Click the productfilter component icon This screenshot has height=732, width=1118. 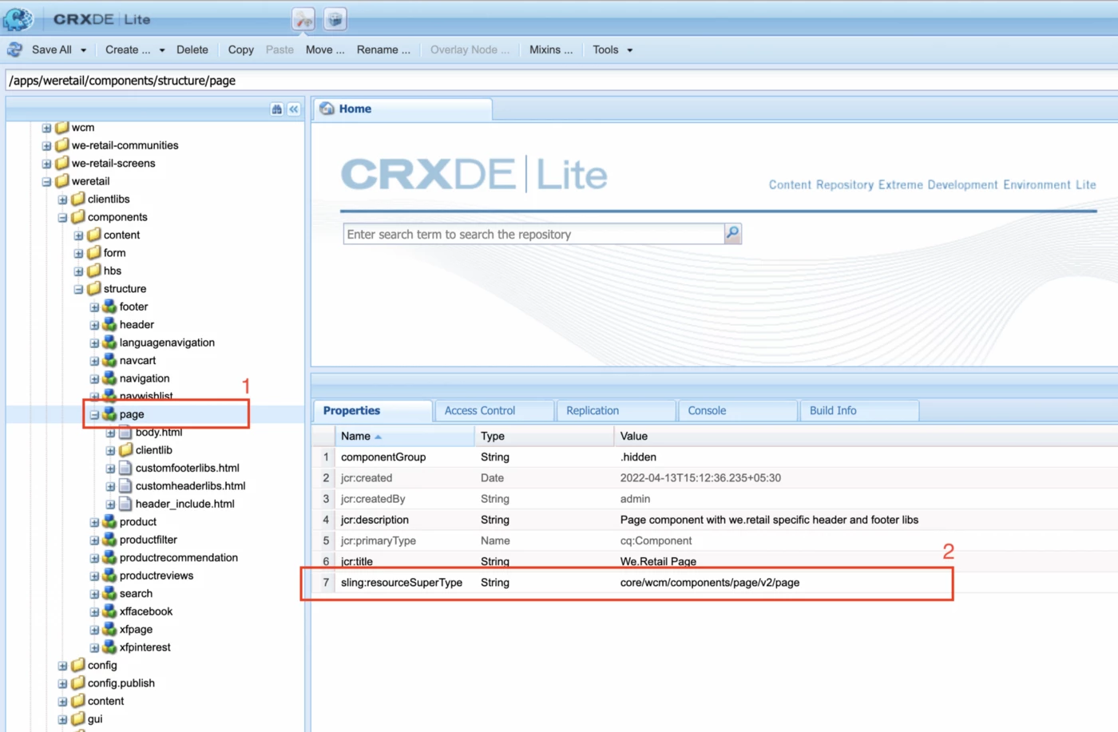coord(109,540)
